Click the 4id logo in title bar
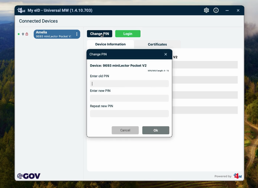Viewport: 258px width, 188px height. pyautogui.click(x=21, y=10)
